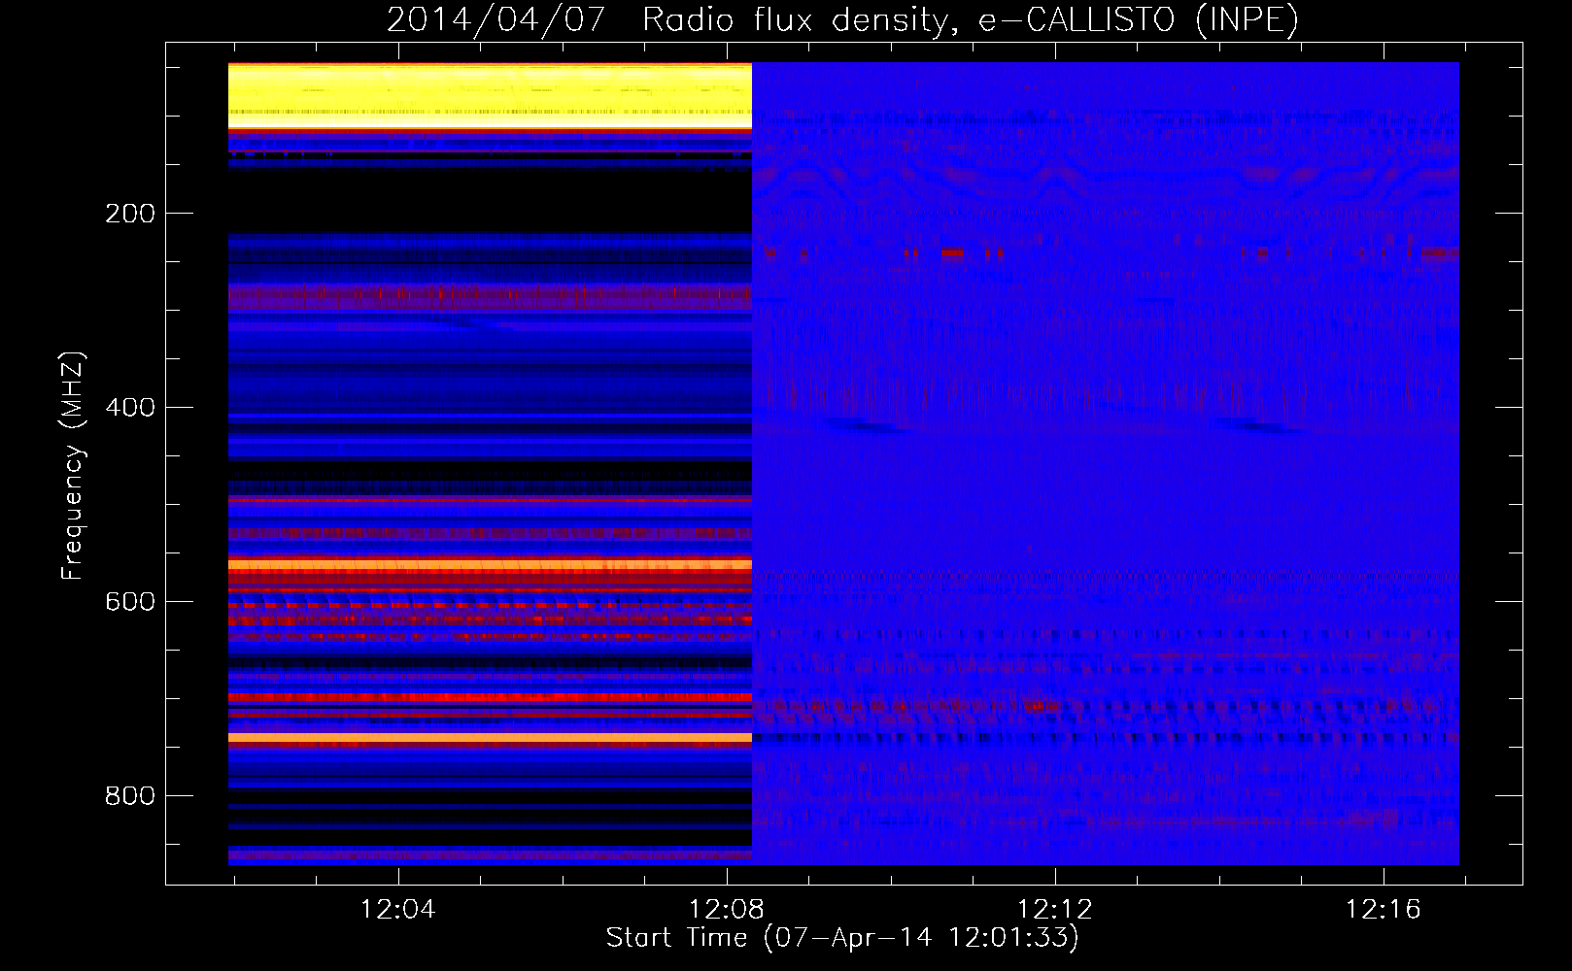The image size is (1572, 971).
Task: Select the 600 frequency axis label
Action: pos(130,602)
